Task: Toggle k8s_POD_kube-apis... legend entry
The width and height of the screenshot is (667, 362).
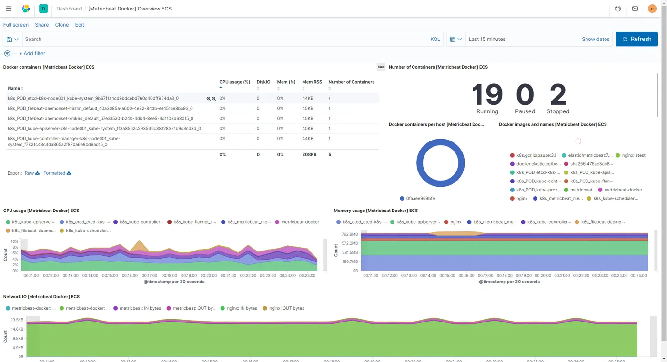Action: (x=589, y=172)
